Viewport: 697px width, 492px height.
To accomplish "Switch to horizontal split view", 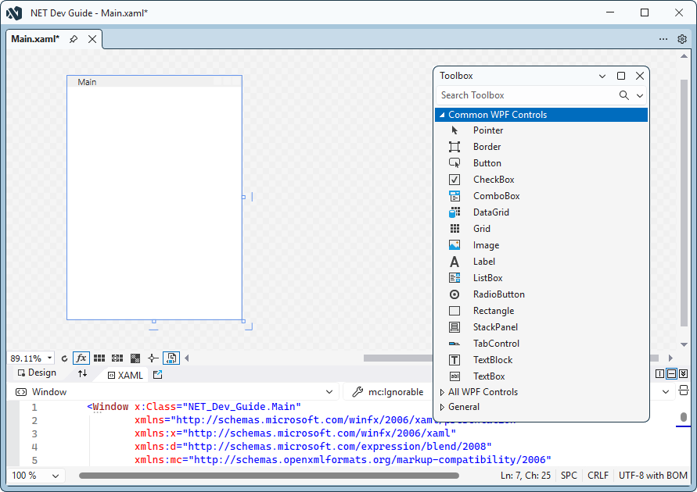I will (x=672, y=374).
